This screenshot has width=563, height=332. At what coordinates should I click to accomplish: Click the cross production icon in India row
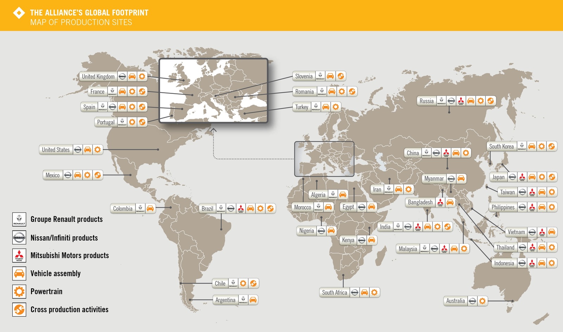pos(447,227)
